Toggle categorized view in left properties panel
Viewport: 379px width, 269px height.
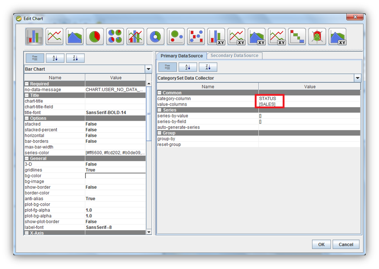pos(34,58)
